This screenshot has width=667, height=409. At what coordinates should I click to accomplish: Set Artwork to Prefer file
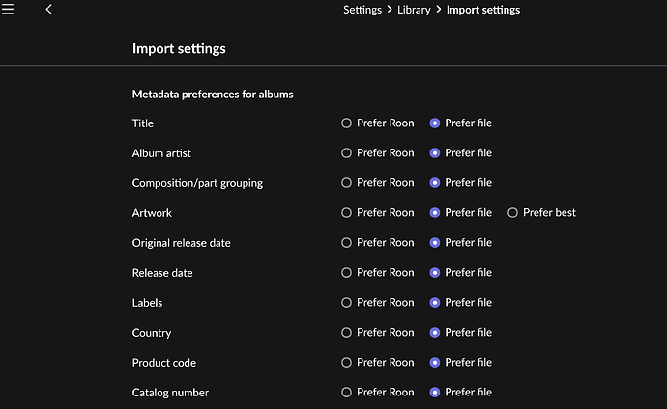tap(435, 213)
